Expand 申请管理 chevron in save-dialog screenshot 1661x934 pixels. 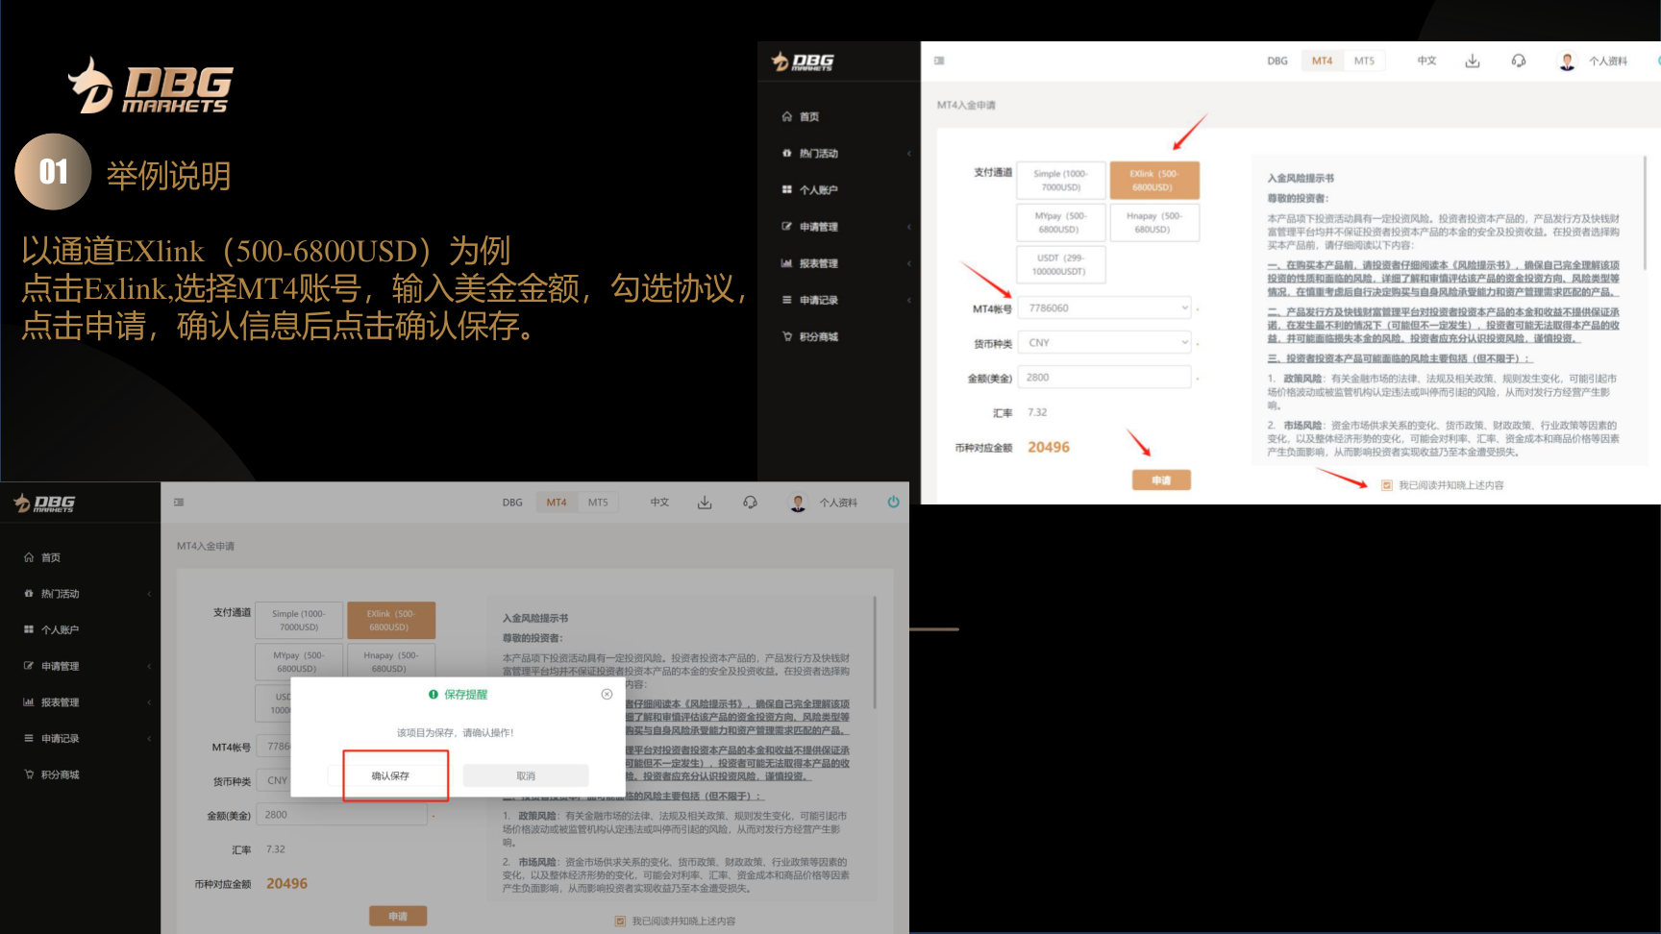(149, 666)
